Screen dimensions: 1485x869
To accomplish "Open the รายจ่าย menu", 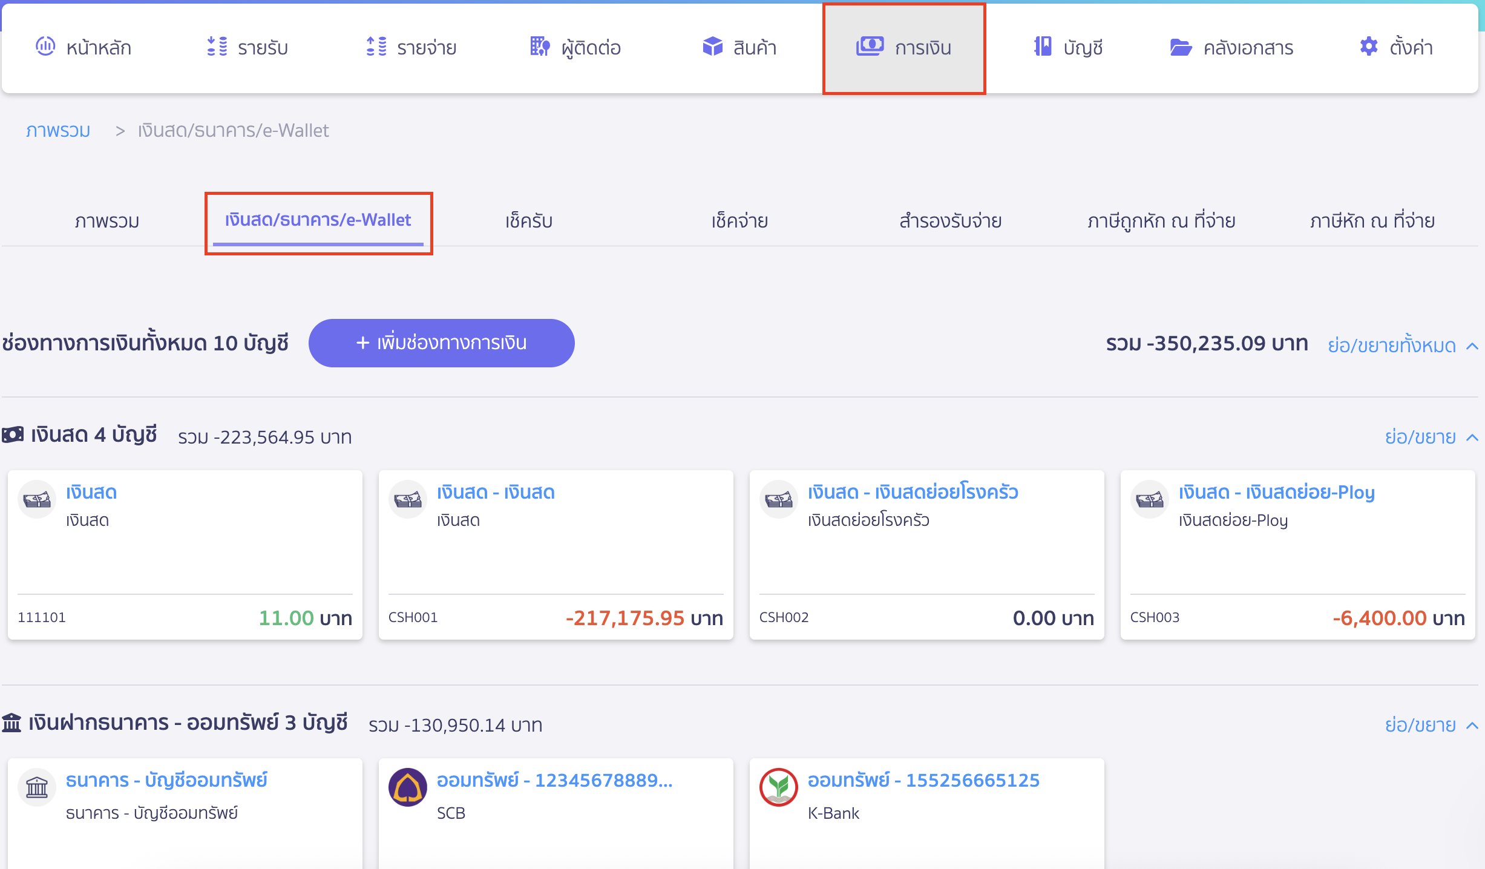I will (411, 47).
